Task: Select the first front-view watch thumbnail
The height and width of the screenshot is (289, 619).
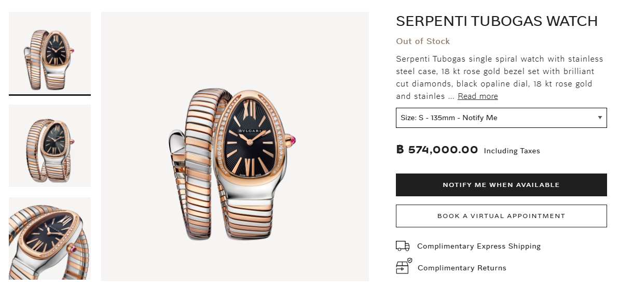Action: click(x=50, y=53)
